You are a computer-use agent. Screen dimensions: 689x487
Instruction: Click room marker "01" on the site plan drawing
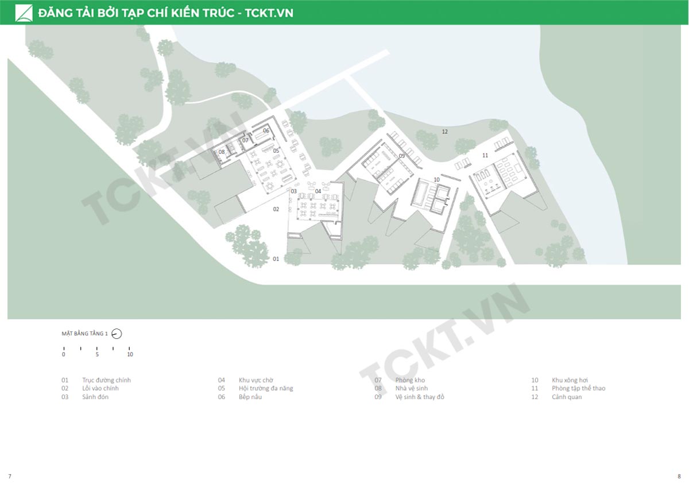tap(276, 259)
